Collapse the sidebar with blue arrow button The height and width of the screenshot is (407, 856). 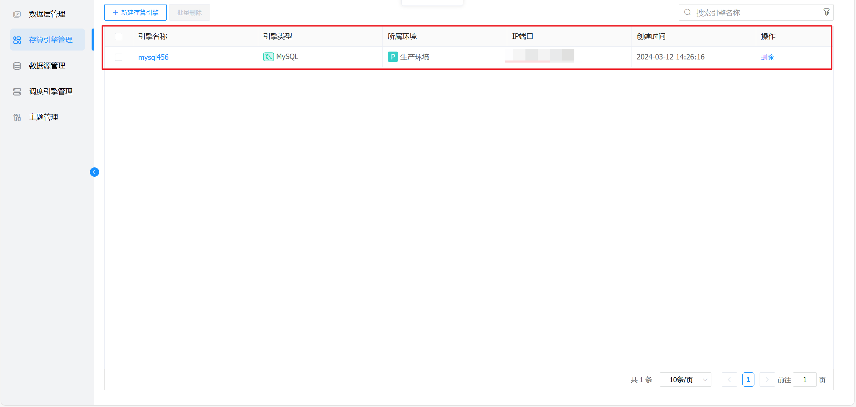94,172
